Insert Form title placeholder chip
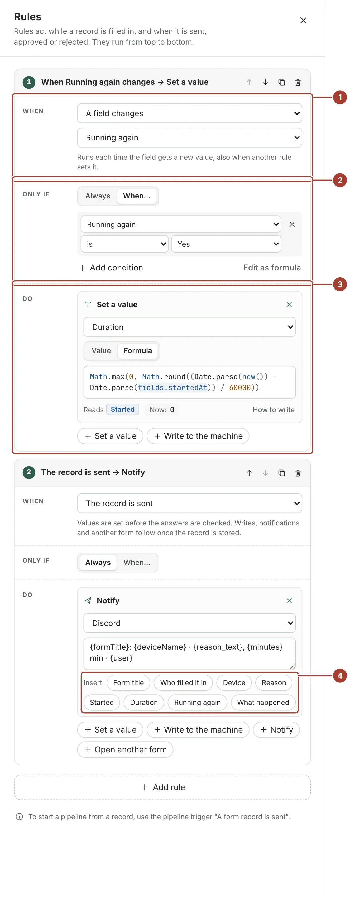Image resolution: width=355 pixels, height=897 pixels. click(128, 682)
